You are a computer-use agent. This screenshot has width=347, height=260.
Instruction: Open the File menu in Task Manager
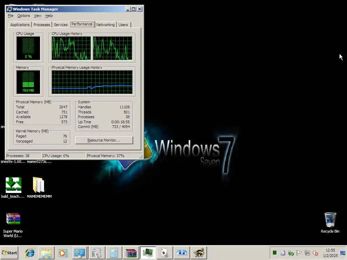[x=11, y=16]
